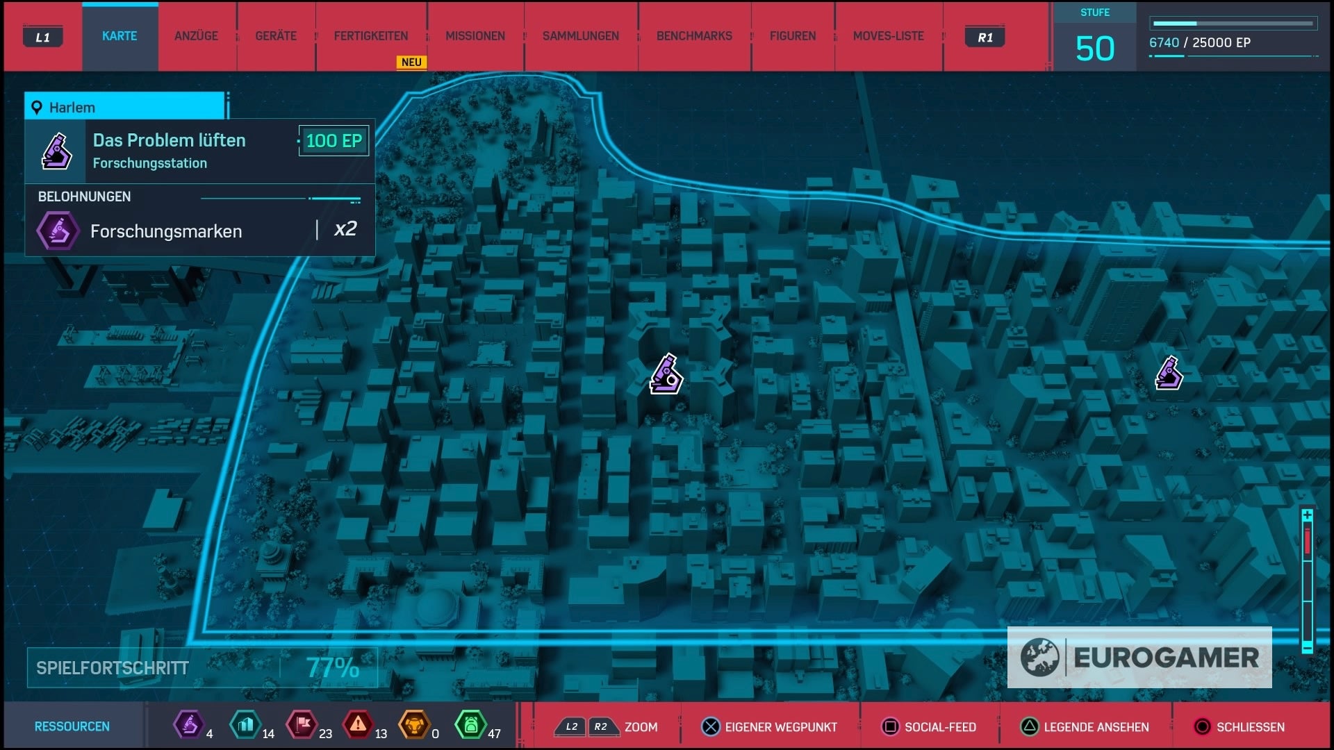Click Legende ansehen
The height and width of the screenshot is (750, 1334).
1096,727
